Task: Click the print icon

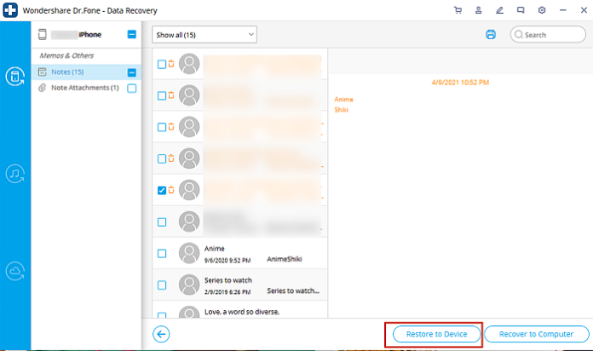Action: [x=491, y=34]
